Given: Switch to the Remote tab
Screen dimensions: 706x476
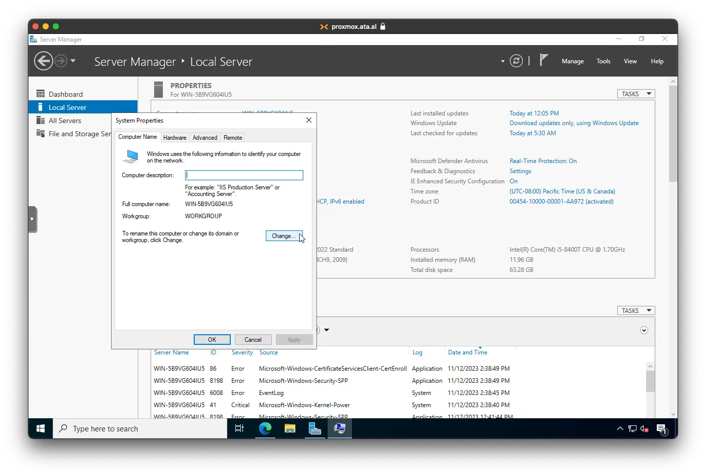Looking at the screenshot, I should click(x=233, y=138).
